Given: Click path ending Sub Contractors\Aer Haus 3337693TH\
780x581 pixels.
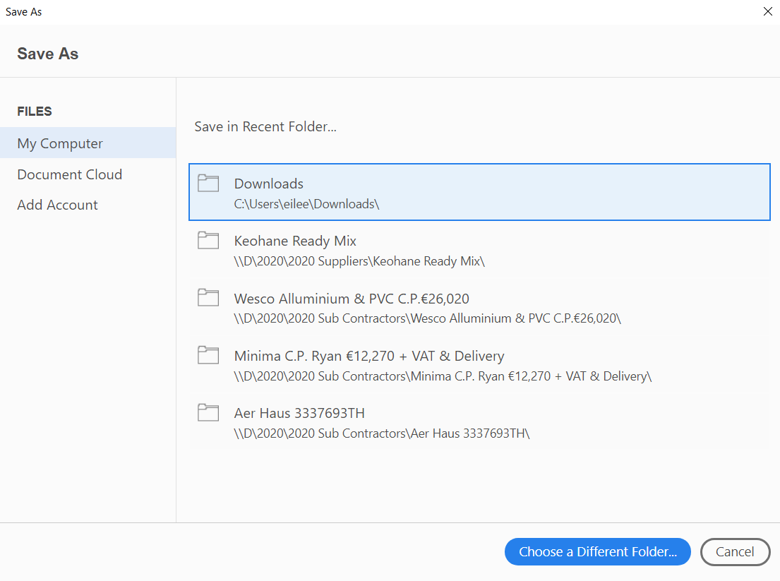Looking at the screenshot, I should (382, 433).
